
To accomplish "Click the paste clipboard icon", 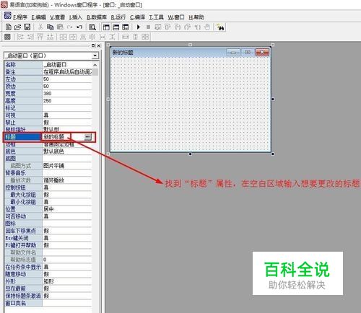I will pyautogui.click(x=60, y=27).
